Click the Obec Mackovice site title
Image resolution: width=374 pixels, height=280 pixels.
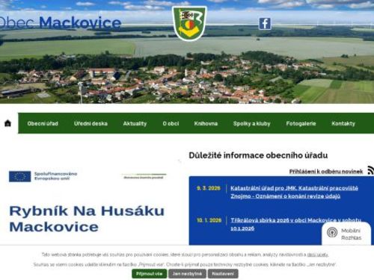tap(60, 23)
